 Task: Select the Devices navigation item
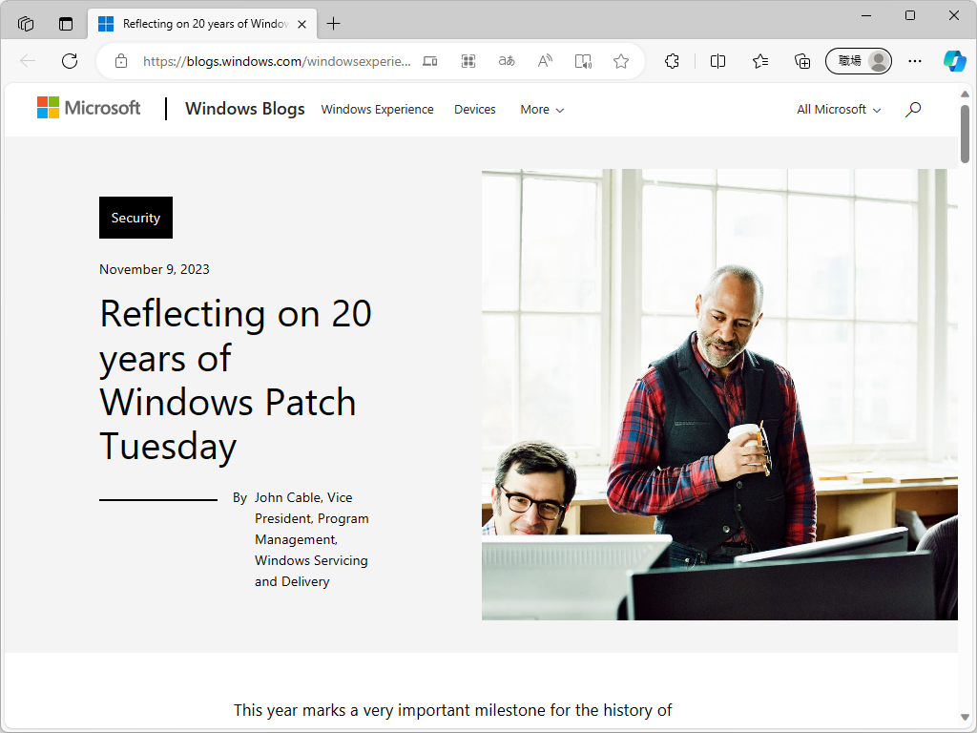click(x=474, y=110)
